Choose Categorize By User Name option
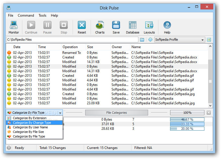The height and width of the screenshot is (159, 221). click(x=34, y=127)
